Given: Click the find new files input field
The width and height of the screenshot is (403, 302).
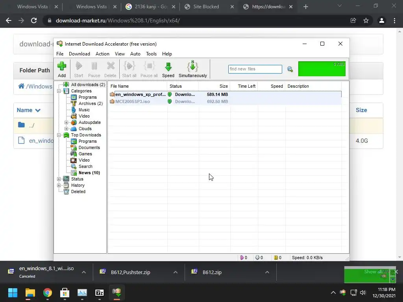Looking at the screenshot, I should click(x=255, y=69).
